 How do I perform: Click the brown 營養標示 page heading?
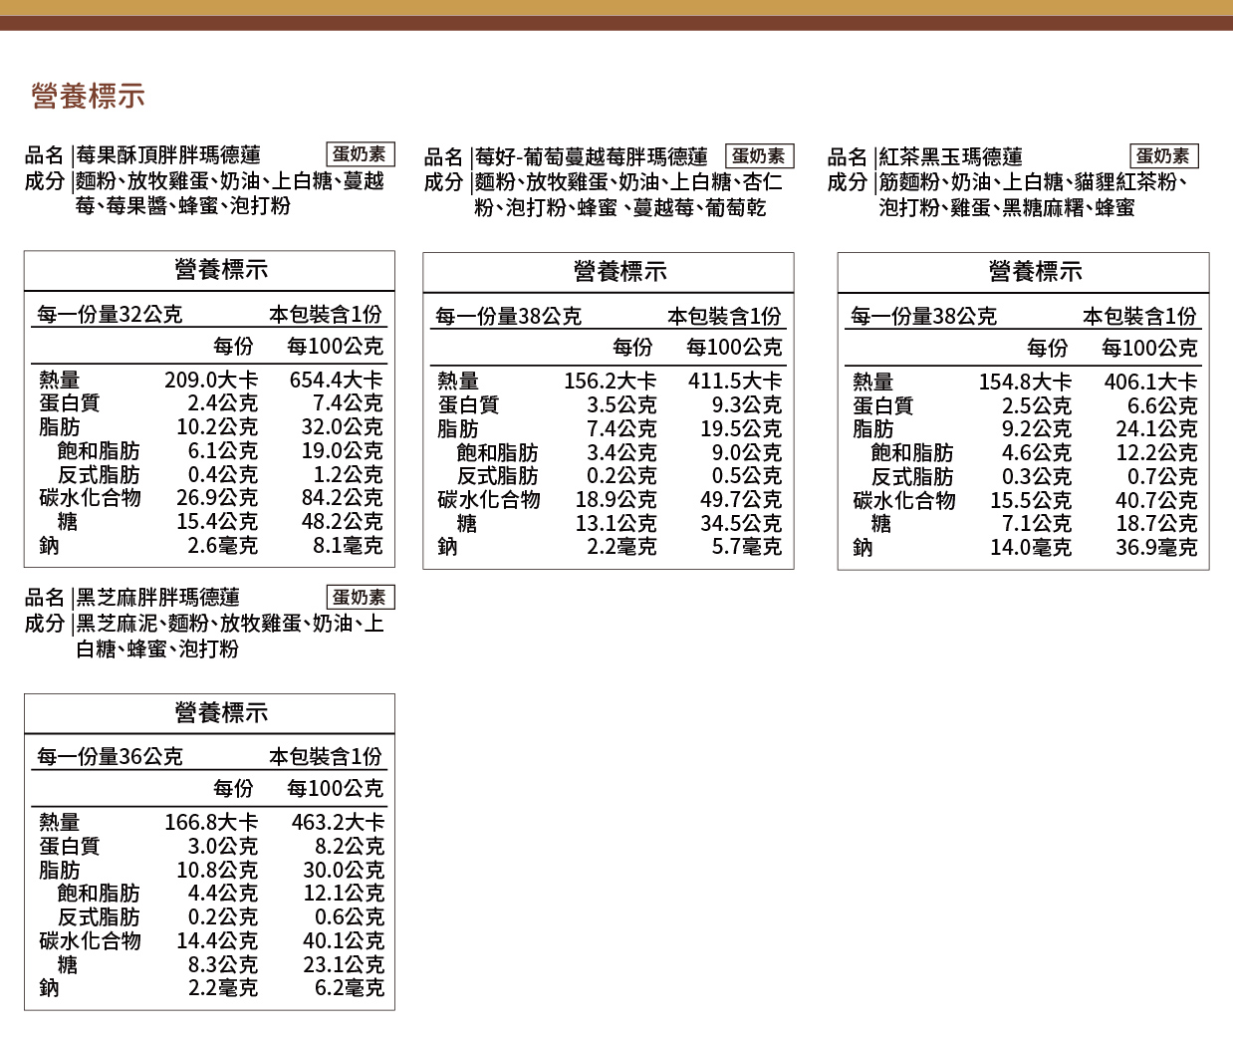88,97
